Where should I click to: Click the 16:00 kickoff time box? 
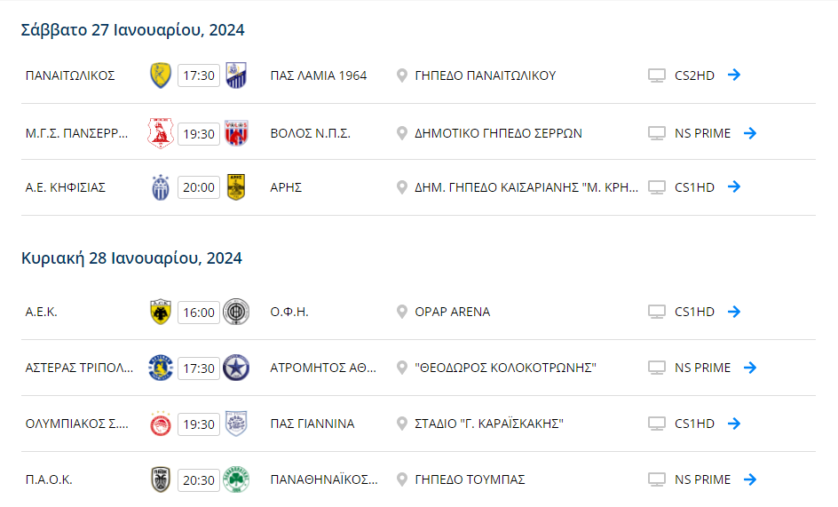199,313
